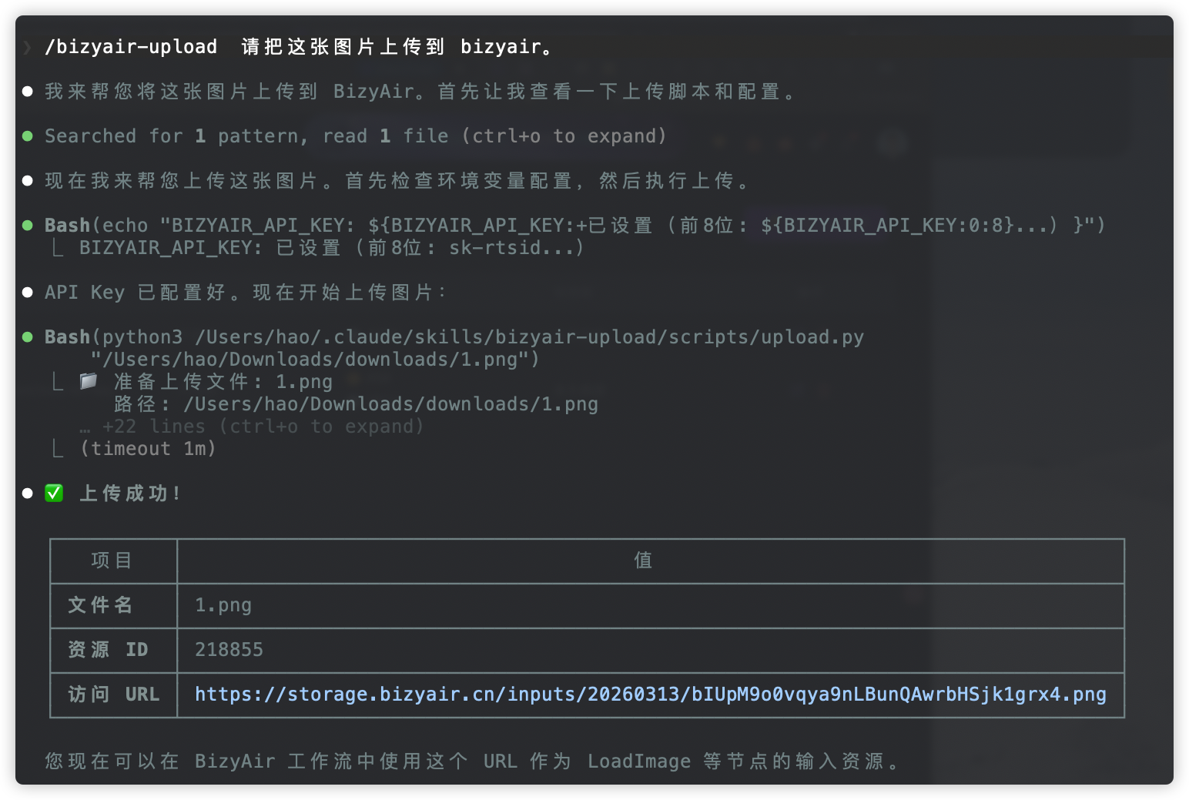Click the green checkmark next to 上传成功
Viewport: 1189px width, 800px height.
click(54, 493)
